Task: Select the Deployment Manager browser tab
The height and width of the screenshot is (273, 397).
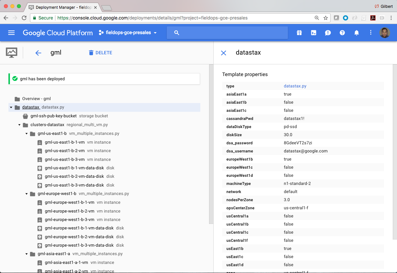Action: (62, 7)
